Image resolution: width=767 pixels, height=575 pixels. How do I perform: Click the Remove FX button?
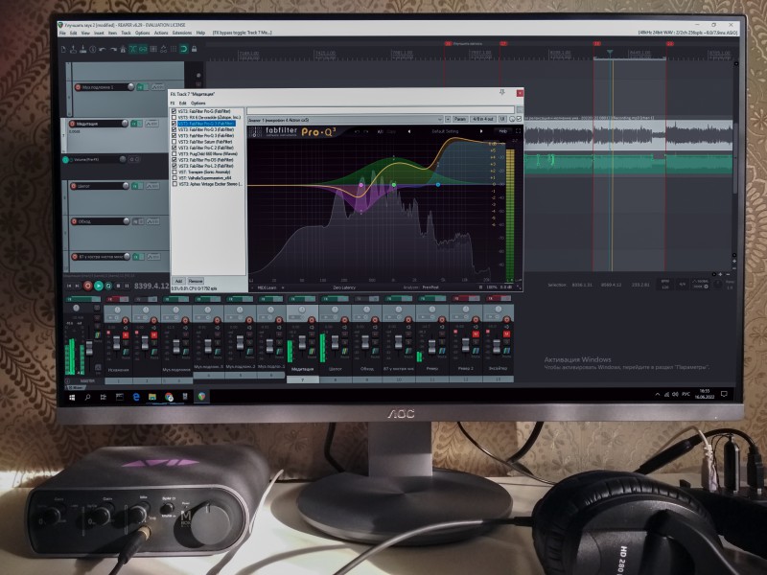point(196,281)
